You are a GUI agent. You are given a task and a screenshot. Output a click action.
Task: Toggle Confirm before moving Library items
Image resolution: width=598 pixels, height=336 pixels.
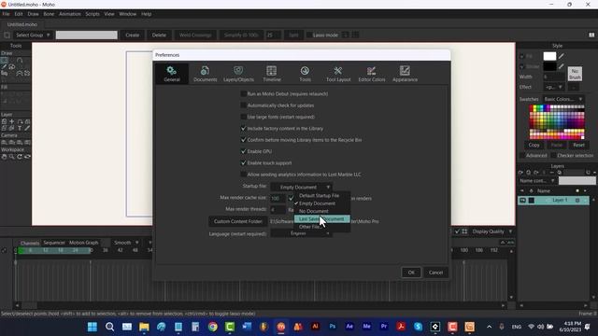pyautogui.click(x=243, y=140)
